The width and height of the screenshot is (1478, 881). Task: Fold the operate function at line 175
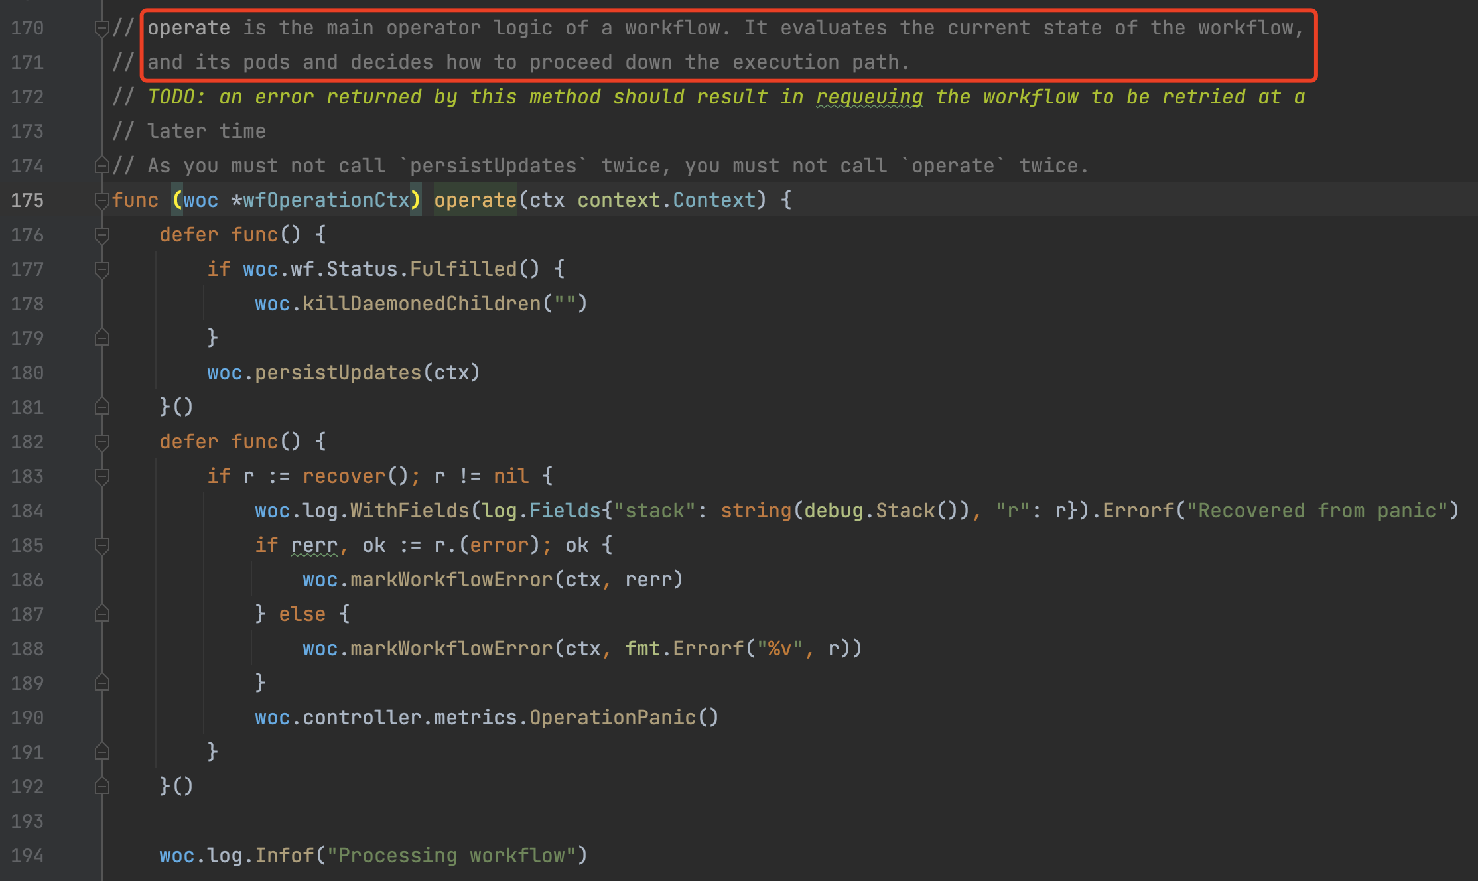coord(101,200)
